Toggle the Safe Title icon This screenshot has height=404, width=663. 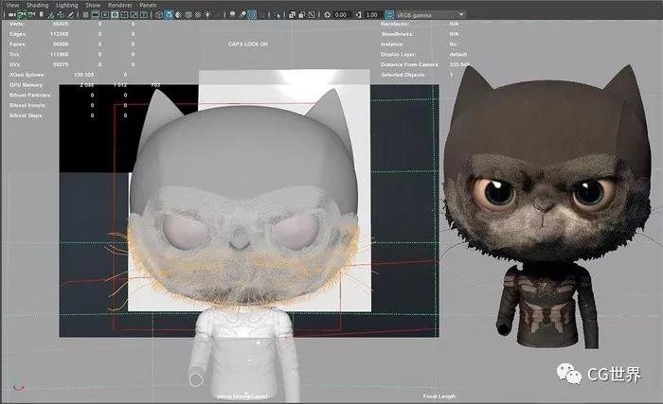point(144,15)
